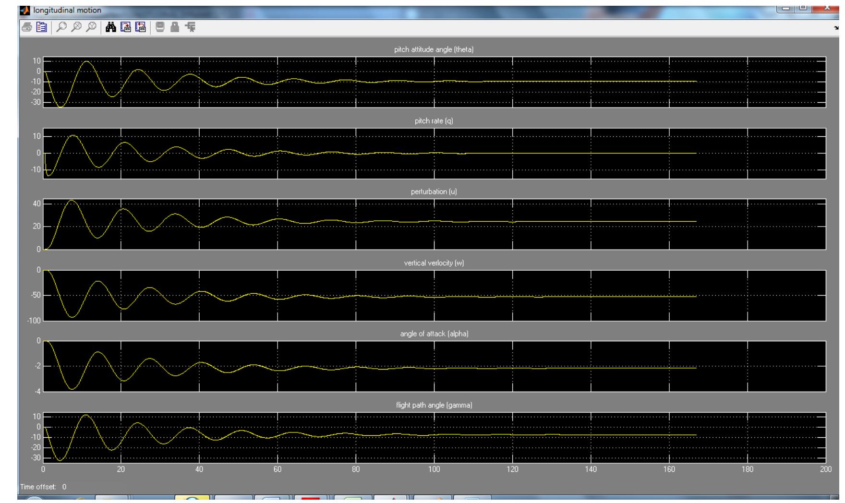Toggle the lock axes selection padlock icon
Viewport: 845px width, 503px height.
[x=175, y=28]
